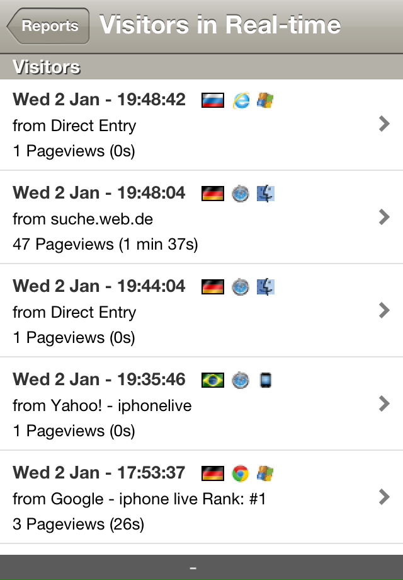Expand the 19:44:04 visit with its chevron

[x=385, y=310]
